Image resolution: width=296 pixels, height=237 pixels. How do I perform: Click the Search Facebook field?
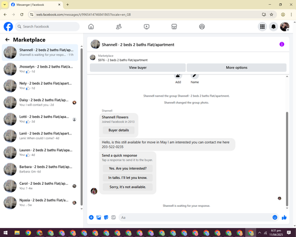click(x=47, y=27)
